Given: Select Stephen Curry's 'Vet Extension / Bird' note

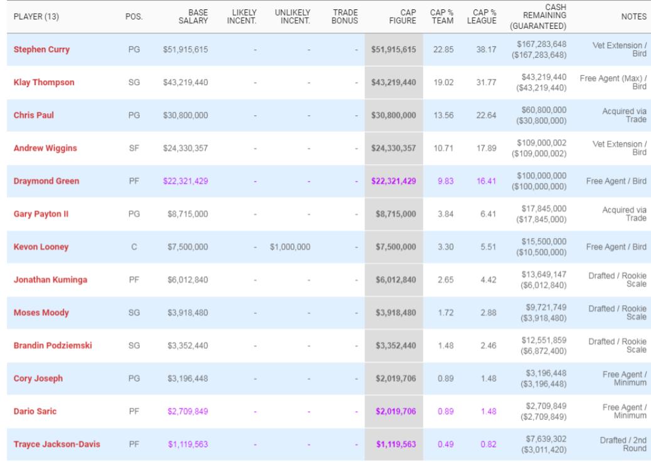Looking at the screenshot, I should point(620,49).
